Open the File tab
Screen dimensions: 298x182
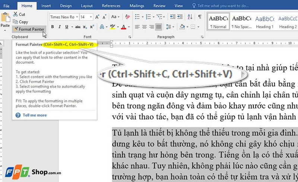pyautogui.click(x=6, y=6)
